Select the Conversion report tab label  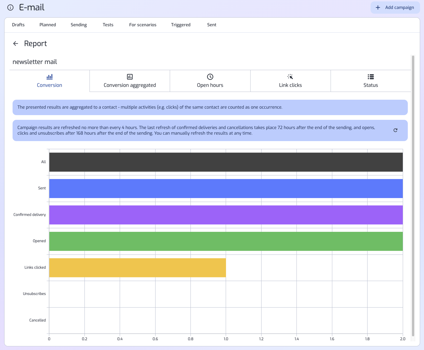[50, 85]
